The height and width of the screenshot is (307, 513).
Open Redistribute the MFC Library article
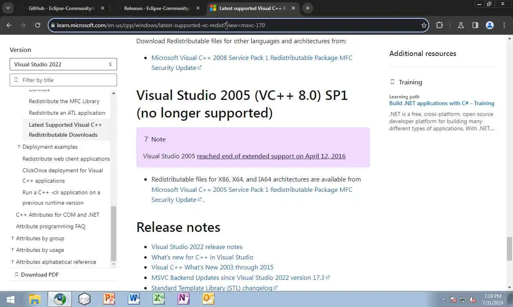tap(64, 101)
